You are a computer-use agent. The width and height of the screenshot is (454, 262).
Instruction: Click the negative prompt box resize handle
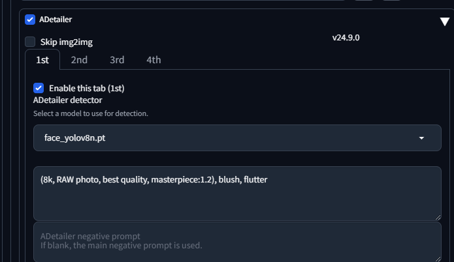pos(437,259)
